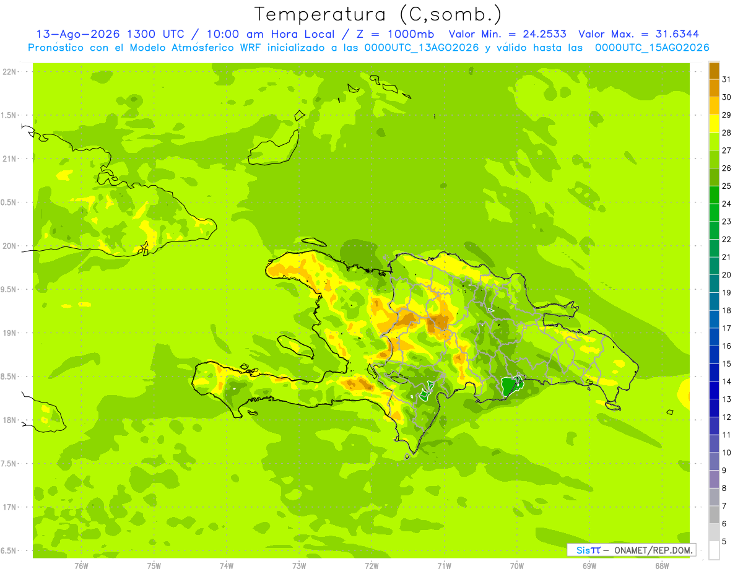Click the 7.5N latitude axis label
This screenshot has width=743, height=574.
point(9,464)
